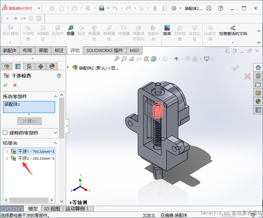263x218 pixels.
Task: Confirm with large green checkmark in viewport
Action: [235, 68]
